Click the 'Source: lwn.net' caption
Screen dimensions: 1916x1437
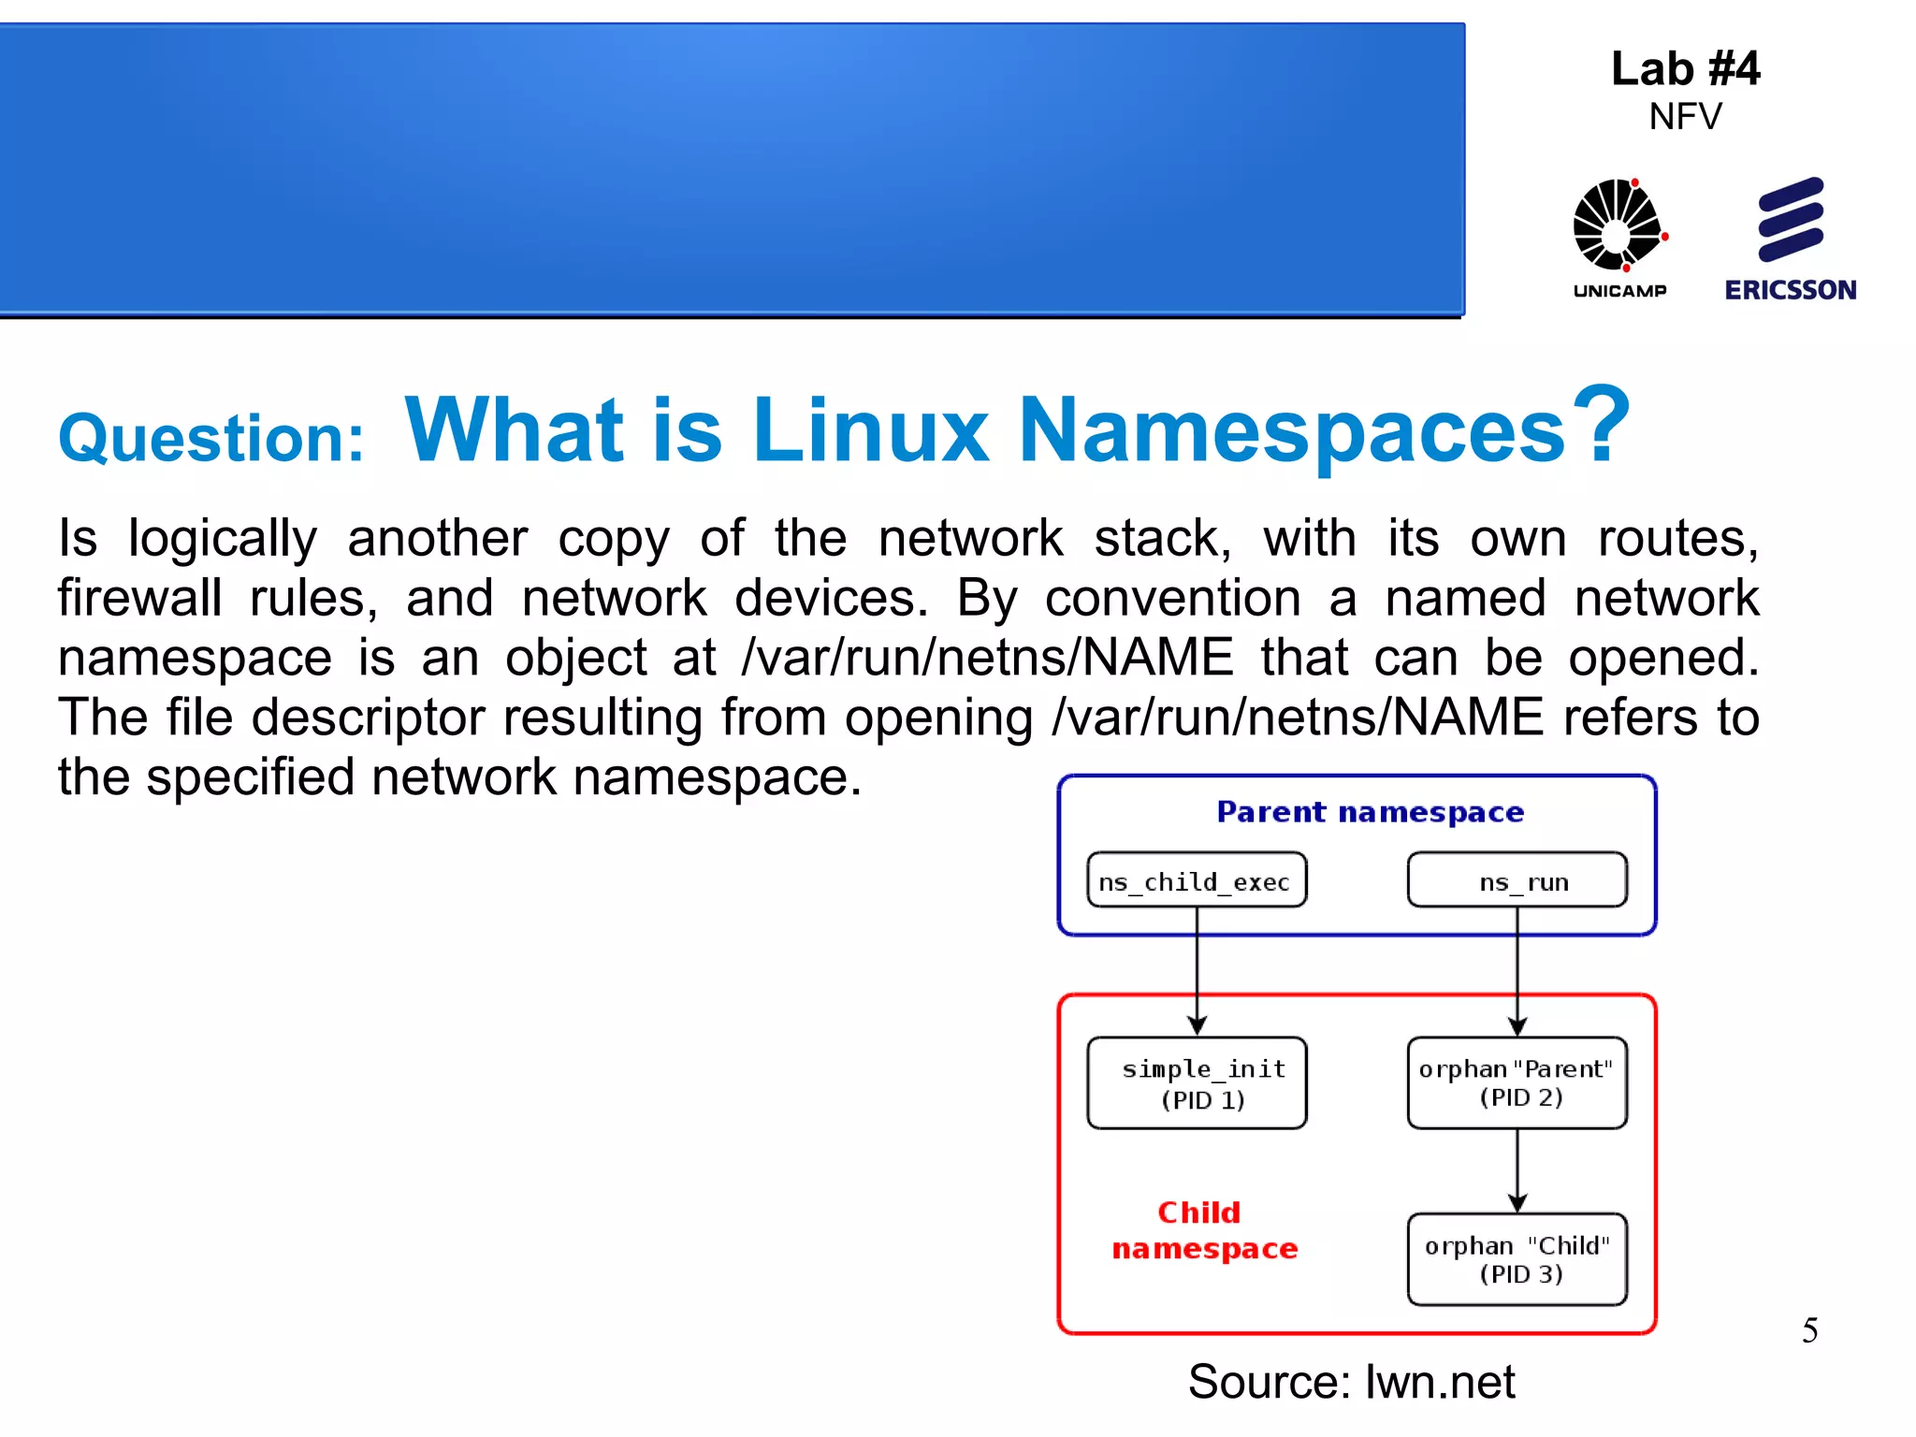(x=1351, y=1381)
